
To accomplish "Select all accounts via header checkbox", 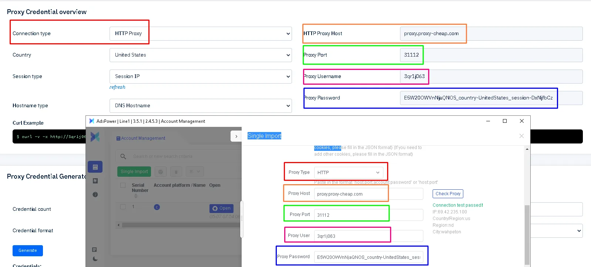I will (x=123, y=185).
